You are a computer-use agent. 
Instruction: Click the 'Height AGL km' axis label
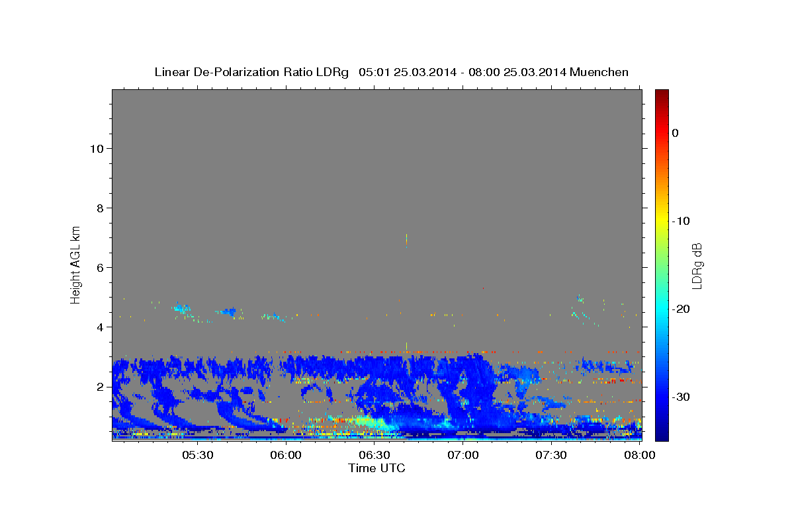click(75, 264)
